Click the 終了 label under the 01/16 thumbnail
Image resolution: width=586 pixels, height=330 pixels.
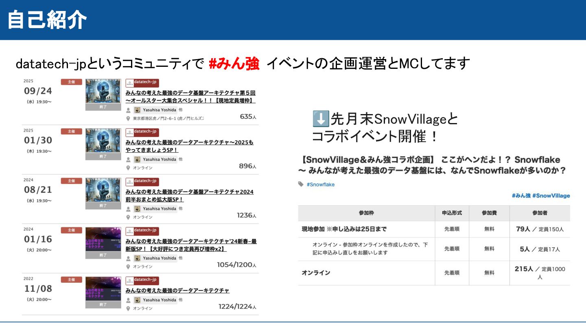103,255
